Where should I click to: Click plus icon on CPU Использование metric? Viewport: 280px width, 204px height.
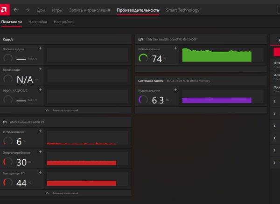coord(175,48)
